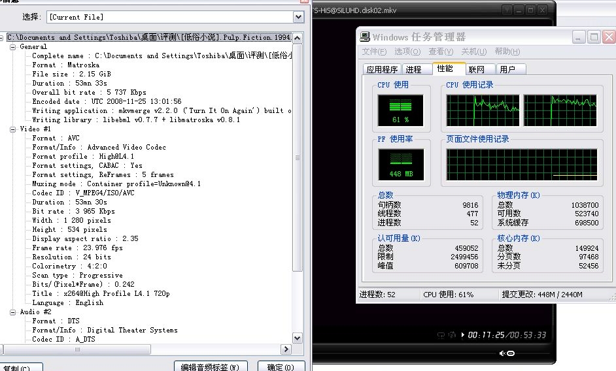Click the PF usage meter showing 448 MB

[401, 165]
